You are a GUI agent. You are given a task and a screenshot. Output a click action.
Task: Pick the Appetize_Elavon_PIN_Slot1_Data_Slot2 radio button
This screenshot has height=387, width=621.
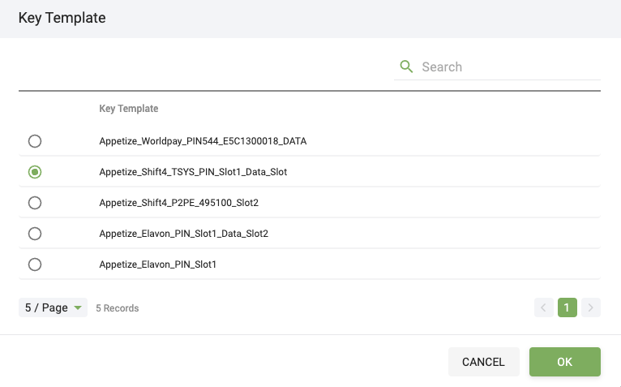tap(35, 234)
